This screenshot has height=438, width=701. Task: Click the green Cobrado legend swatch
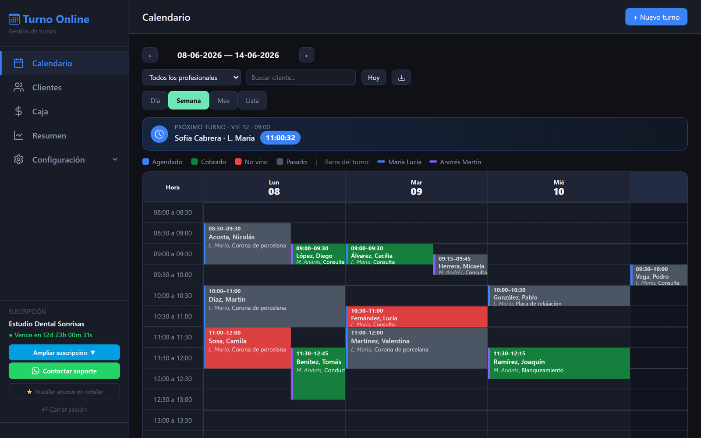click(195, 162)
